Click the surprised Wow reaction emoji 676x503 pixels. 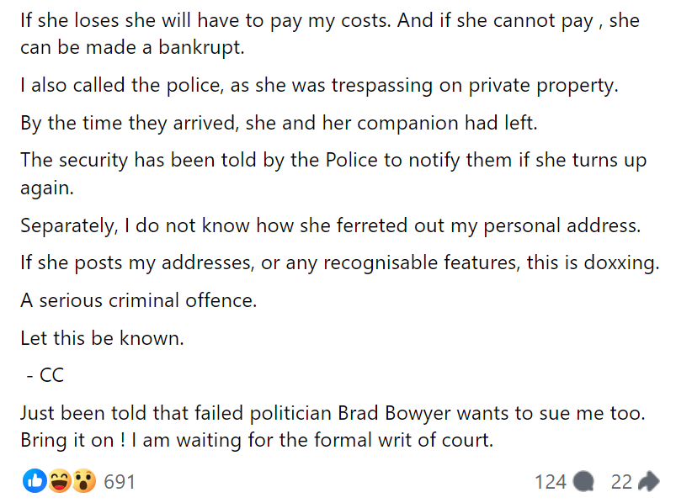[82, 482]
